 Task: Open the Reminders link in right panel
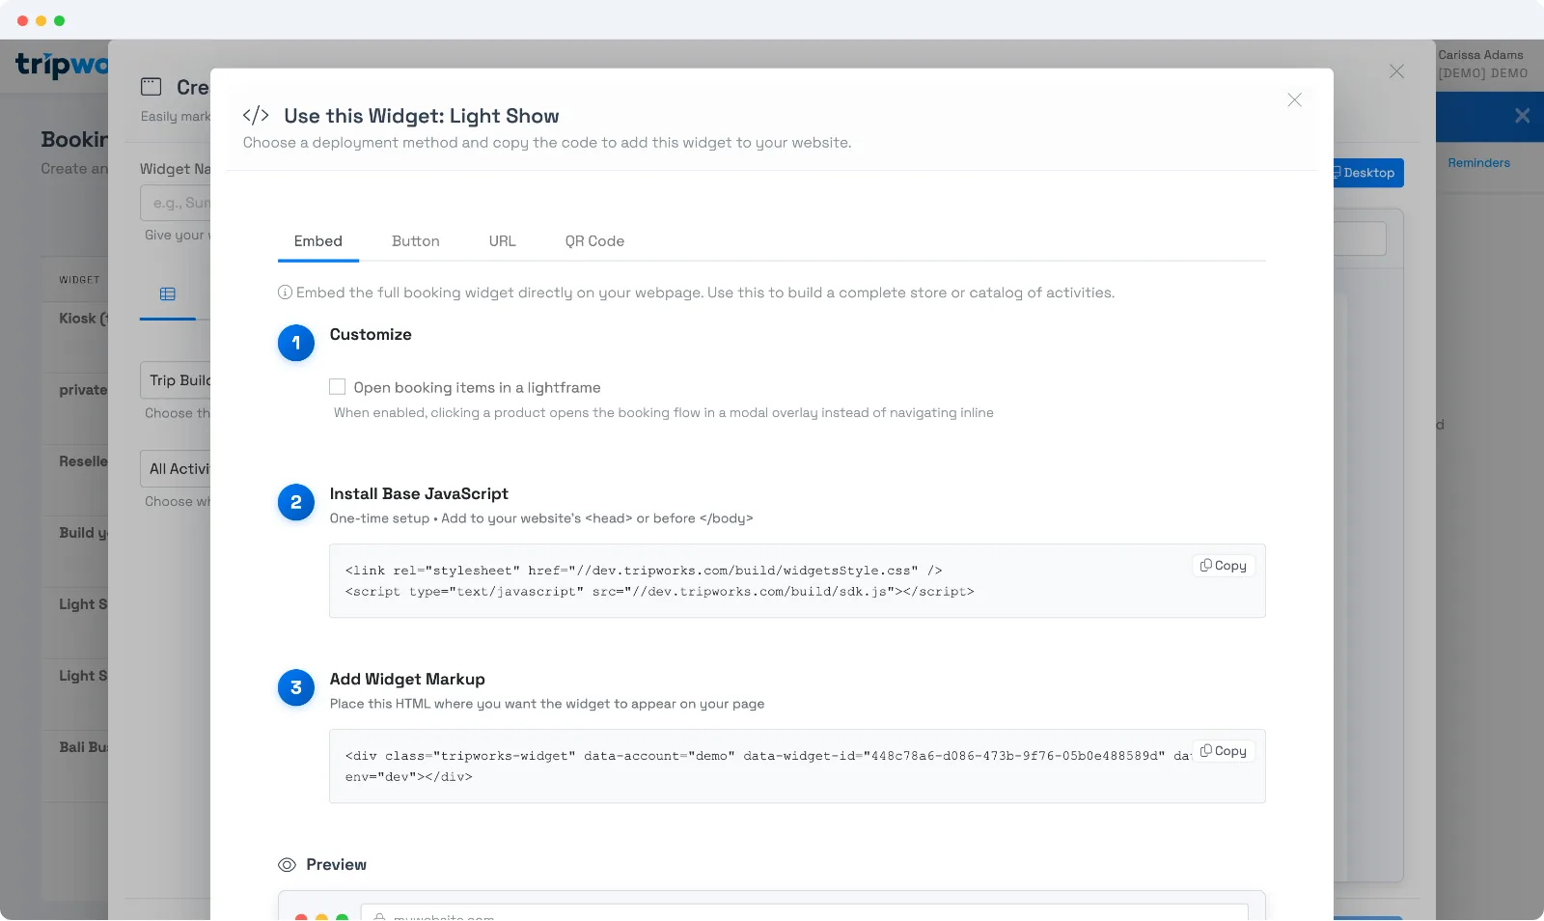[x=1478, y=163]
